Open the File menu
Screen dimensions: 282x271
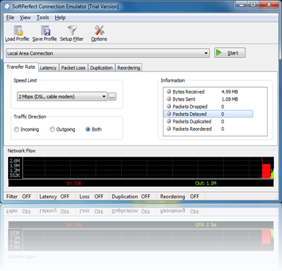[x=10, y=18]
